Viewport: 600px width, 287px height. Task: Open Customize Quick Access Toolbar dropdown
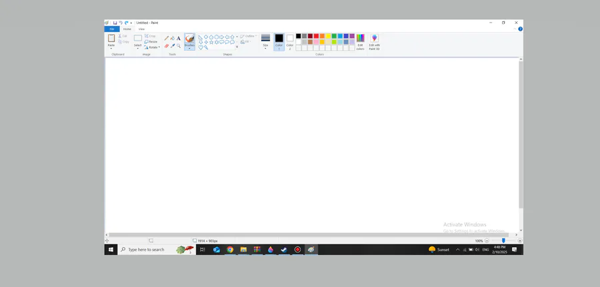click(131, 23)
